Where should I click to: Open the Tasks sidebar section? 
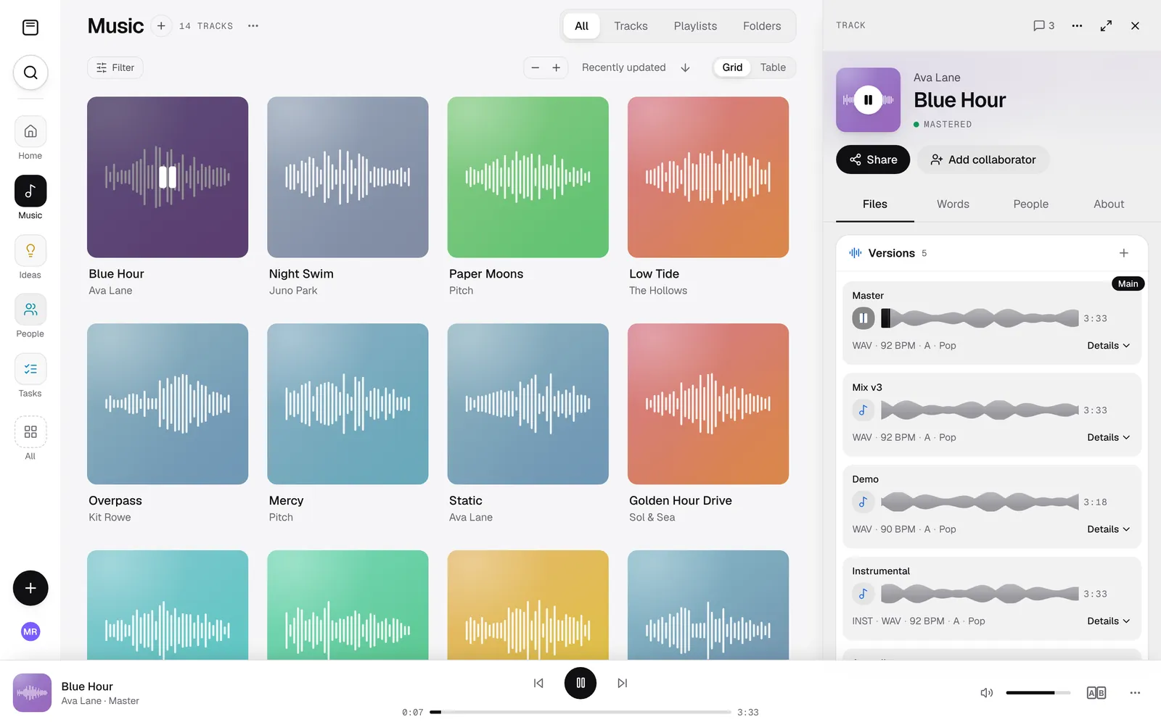coord(30,376)
